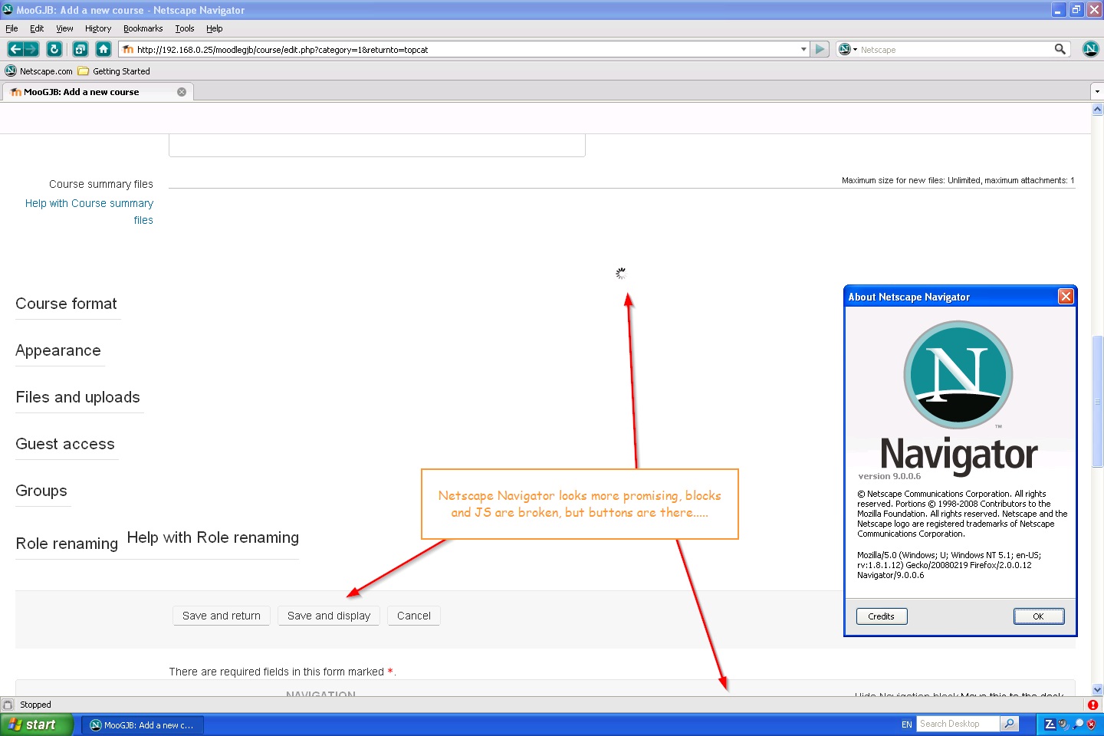Image resolution: width=1104 pixels, height=736 pixels.
Task: Go to the Home page button
Action: (x=103, y=49)
